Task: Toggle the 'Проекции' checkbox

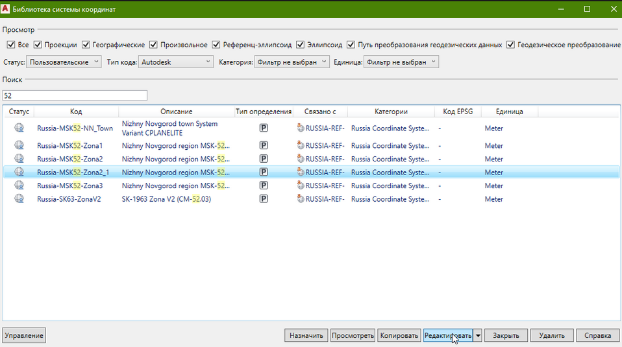Action: coord(38,45)
